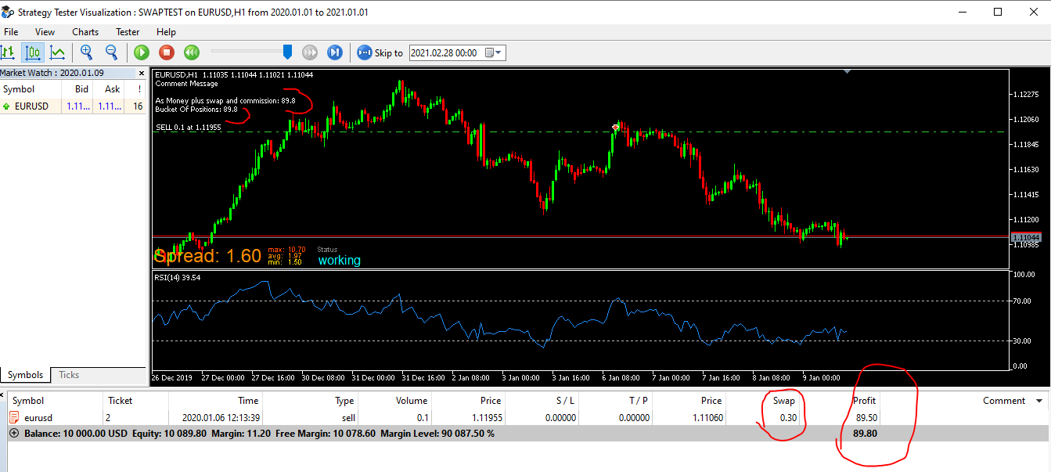Click the step-forward one bar button
This screenshot has height=472, width=1051.
coord(335,52)
